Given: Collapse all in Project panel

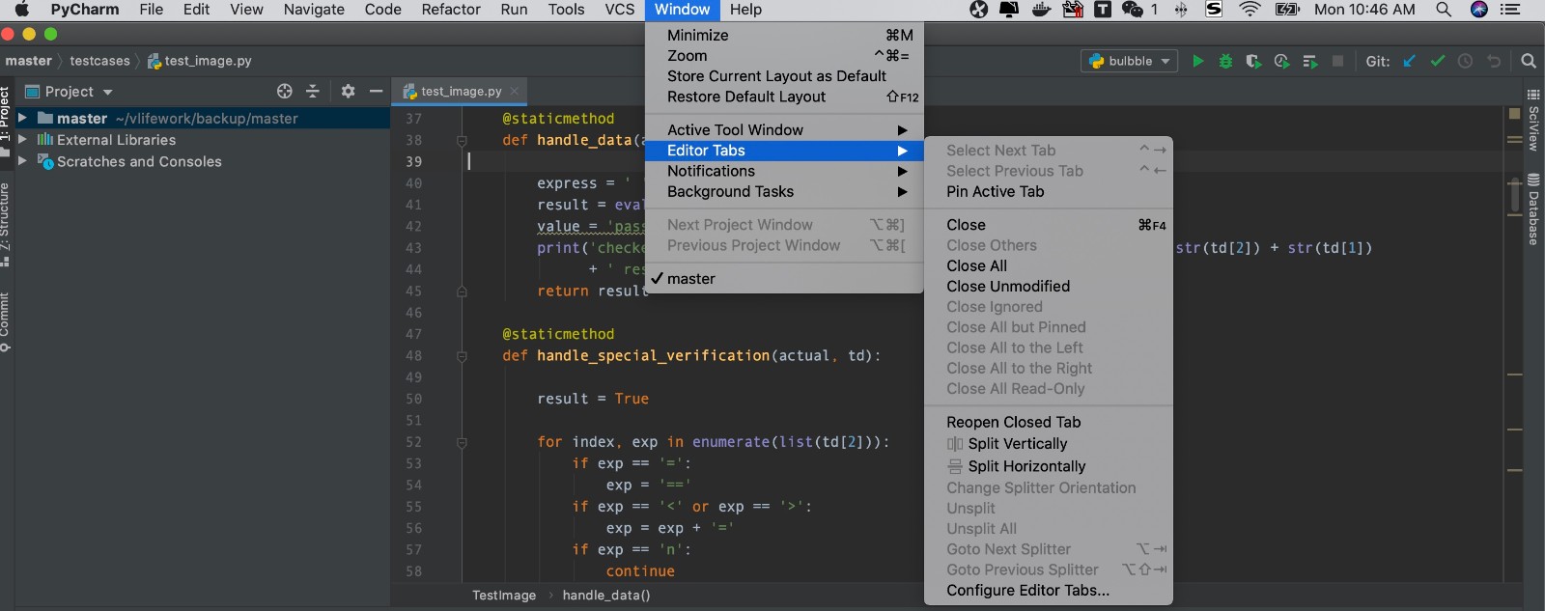Looking at the screenshot, I should (x=312, y=91).
